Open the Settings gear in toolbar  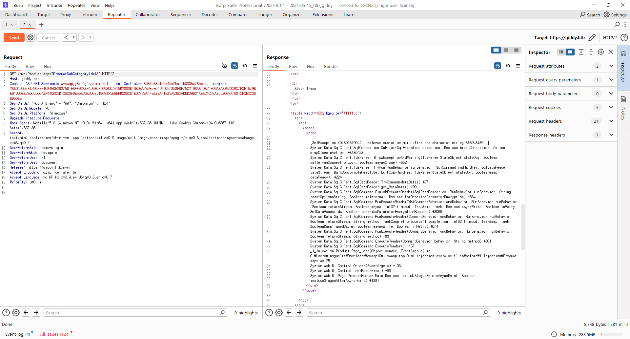pos(615,14)
